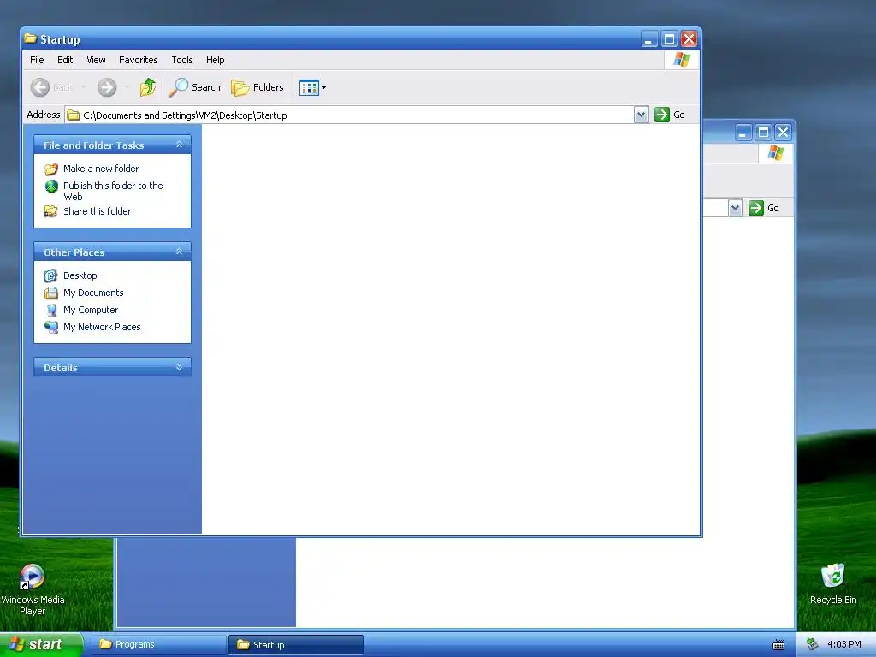Click the Share this folder icon

coord(51,211)
